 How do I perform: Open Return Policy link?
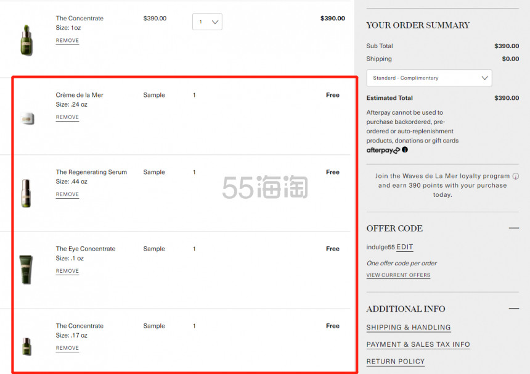(x=396, y=362)
